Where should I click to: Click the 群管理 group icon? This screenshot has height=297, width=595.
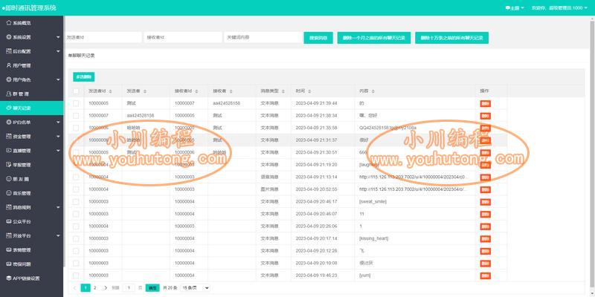click(9, 94)
